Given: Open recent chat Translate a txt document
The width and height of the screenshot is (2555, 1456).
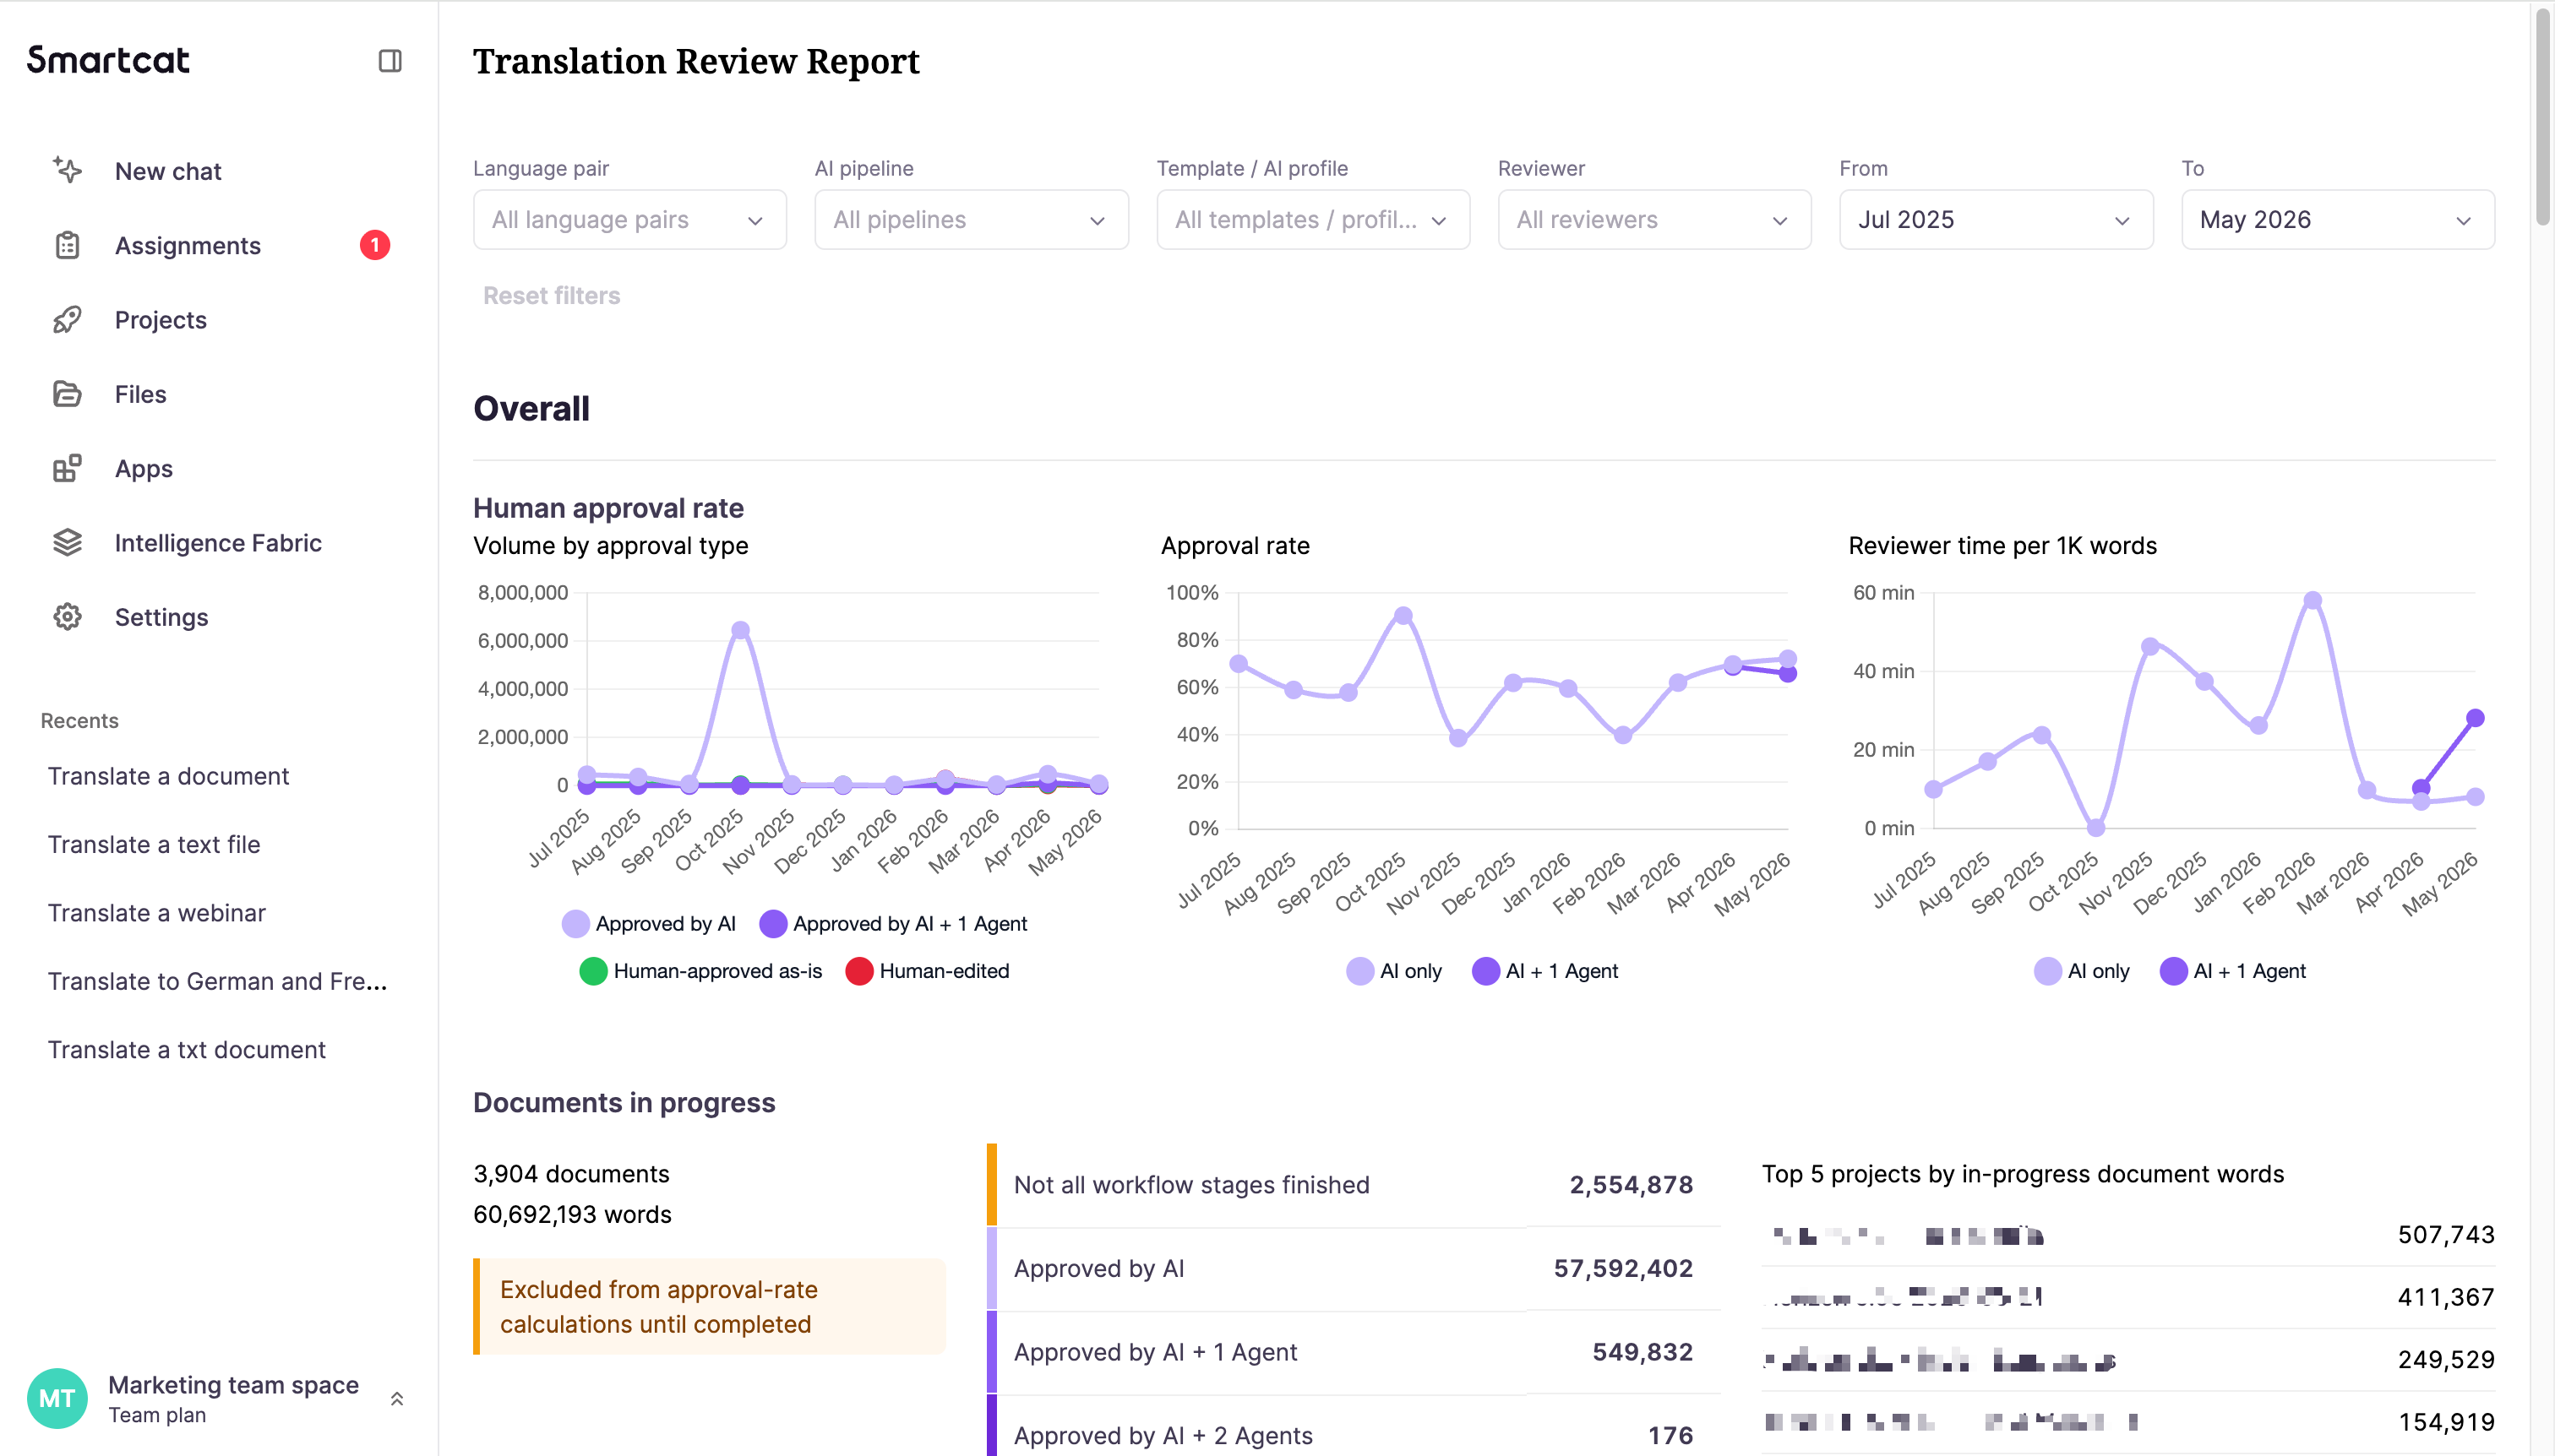Looking at the screenshot, I should click(x=187, y=1049).
